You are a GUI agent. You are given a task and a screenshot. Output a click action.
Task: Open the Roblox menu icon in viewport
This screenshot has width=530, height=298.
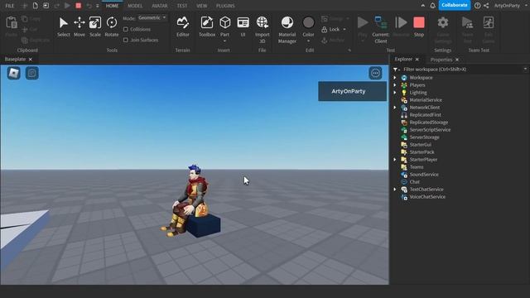[x=14, y=73]
